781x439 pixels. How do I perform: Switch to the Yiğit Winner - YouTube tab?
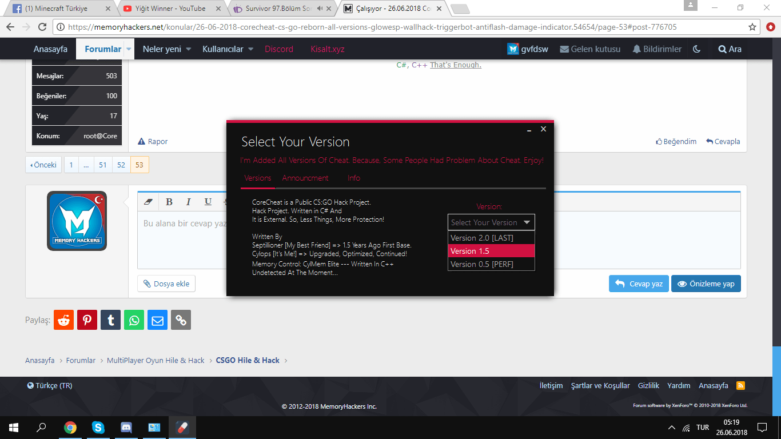pos(172,9)
